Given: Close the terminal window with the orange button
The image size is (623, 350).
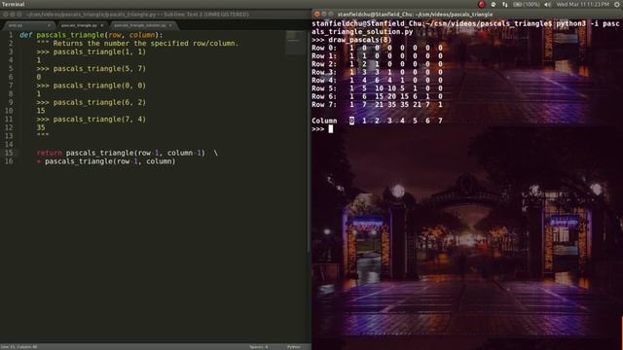Looking at the screenshot, I should click(x=316, y=14).
